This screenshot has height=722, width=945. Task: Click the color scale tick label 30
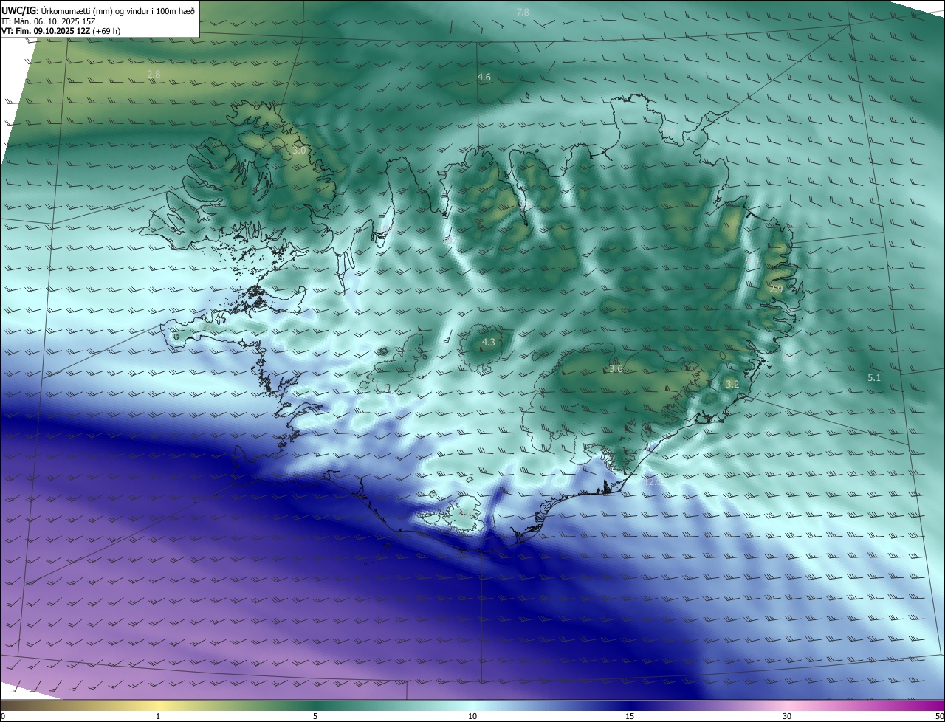click(x=787, y=716)
